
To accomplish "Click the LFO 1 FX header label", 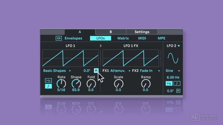I will click(x=131, y=46).
